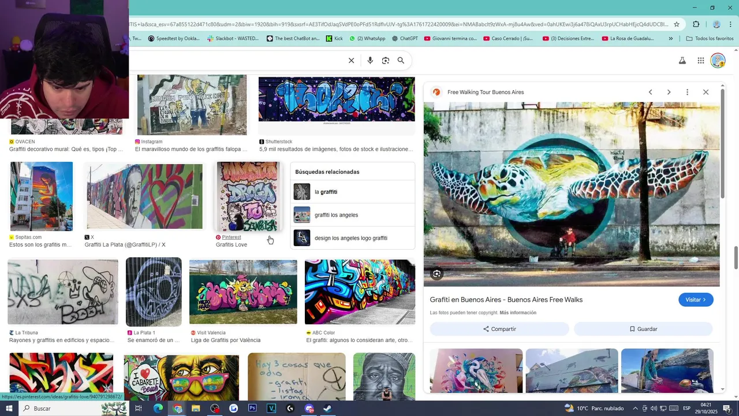Click the Visitar button
The height and width of the screenshot is (416, 739).
tap(696, 300)
